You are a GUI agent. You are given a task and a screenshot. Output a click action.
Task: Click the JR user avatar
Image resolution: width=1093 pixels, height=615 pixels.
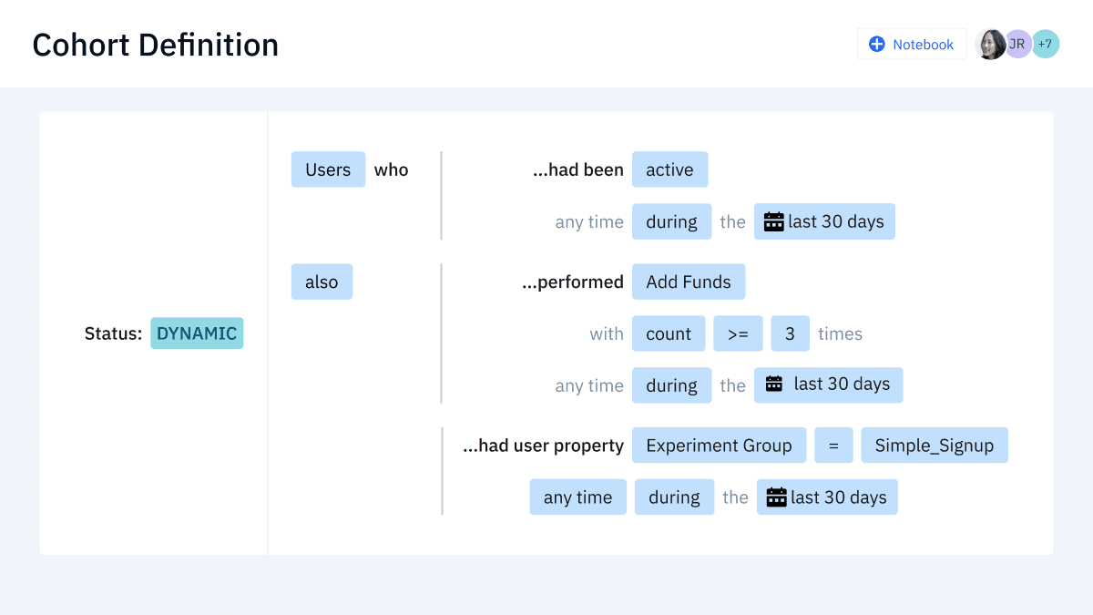pos(1017,44)
